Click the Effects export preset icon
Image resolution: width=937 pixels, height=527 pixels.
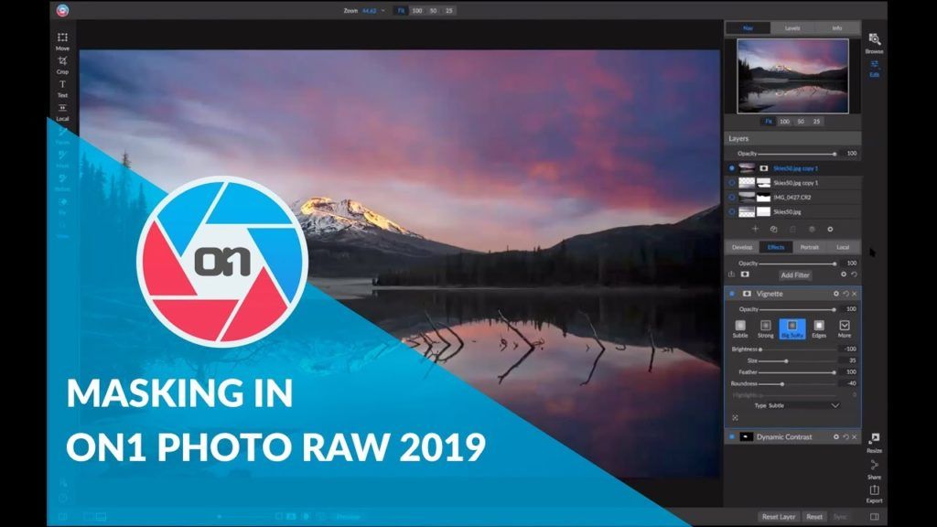tap(731, 274)
